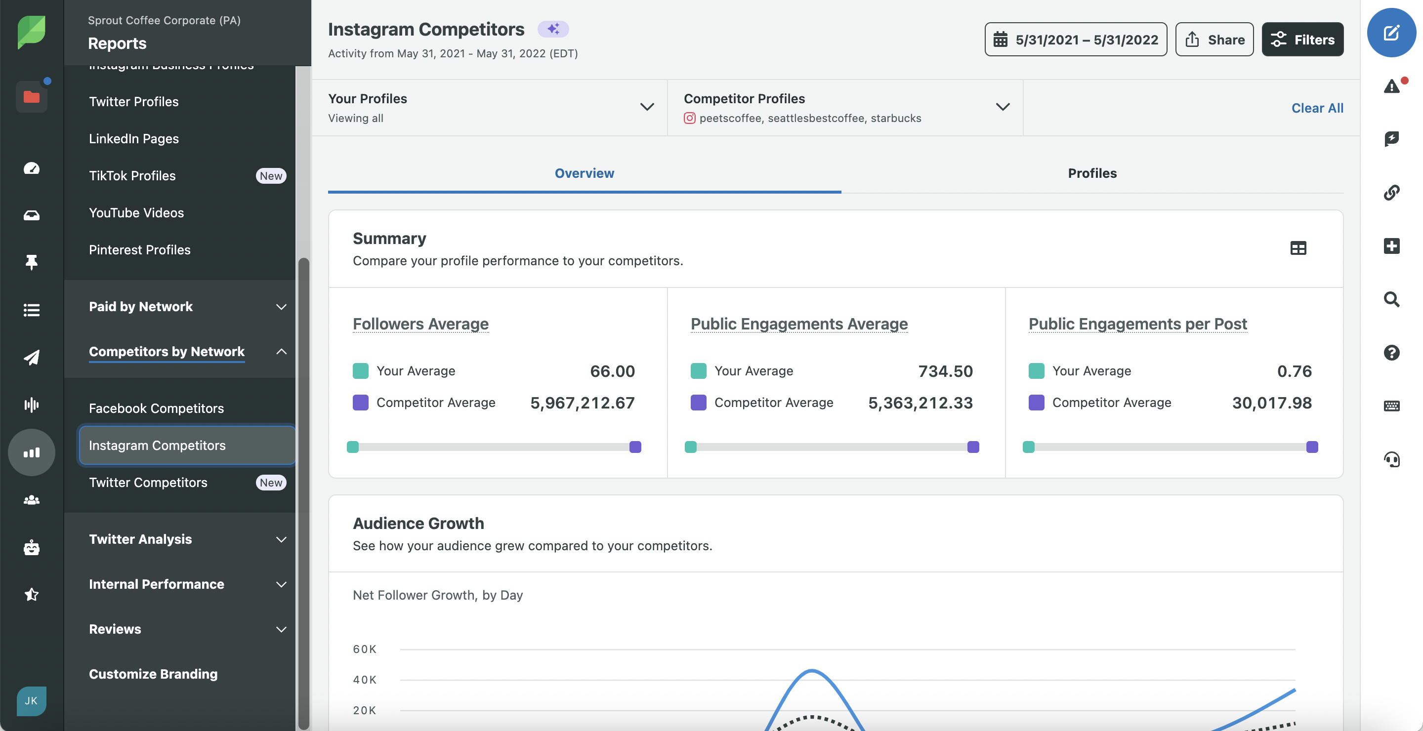The width and height of the screenshot is (1423, 731).
Task: Open the bot robot icon in left rail
Action: (x=32, y=547)
